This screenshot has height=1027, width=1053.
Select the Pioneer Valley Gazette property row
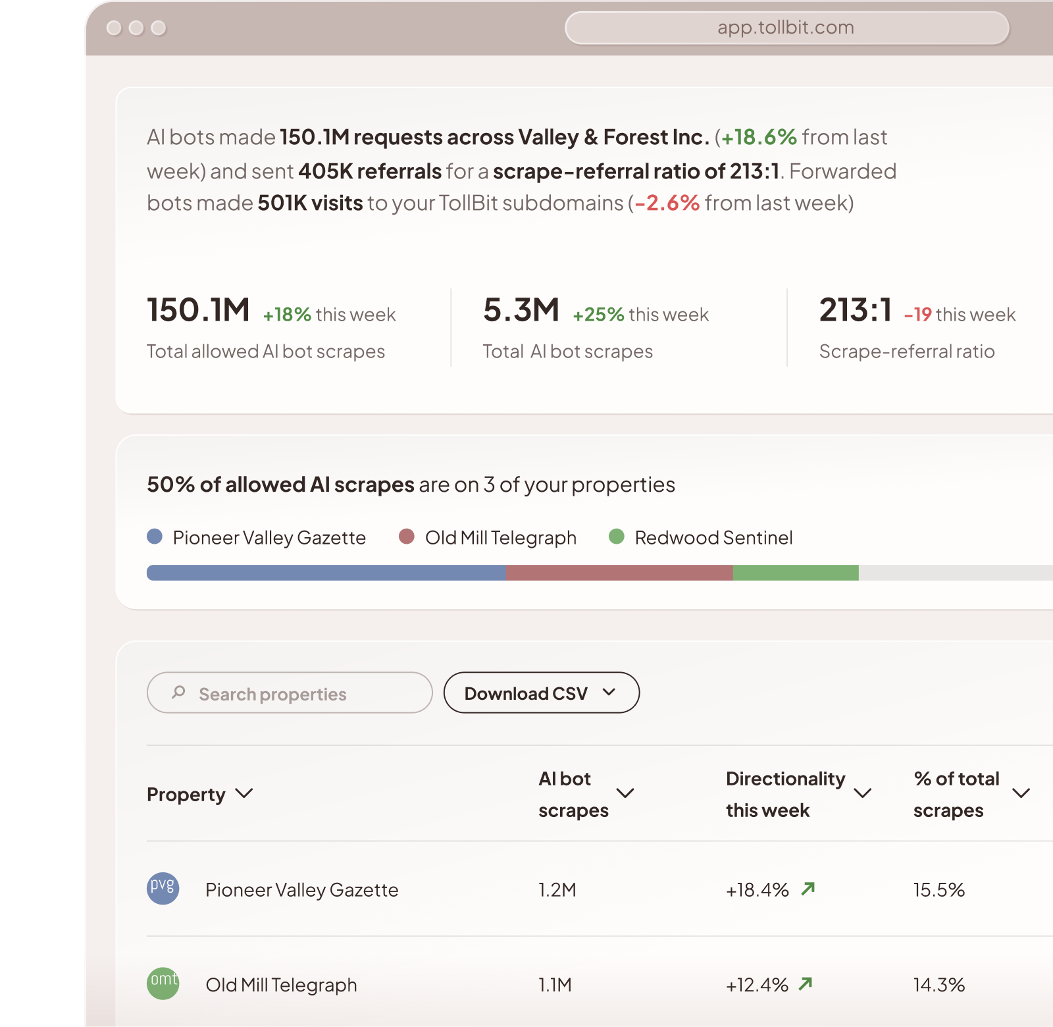[x=301, y=889]
